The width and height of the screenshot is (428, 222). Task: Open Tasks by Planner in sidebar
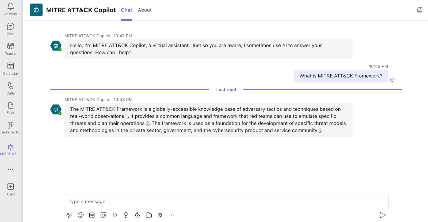[11, 128]
